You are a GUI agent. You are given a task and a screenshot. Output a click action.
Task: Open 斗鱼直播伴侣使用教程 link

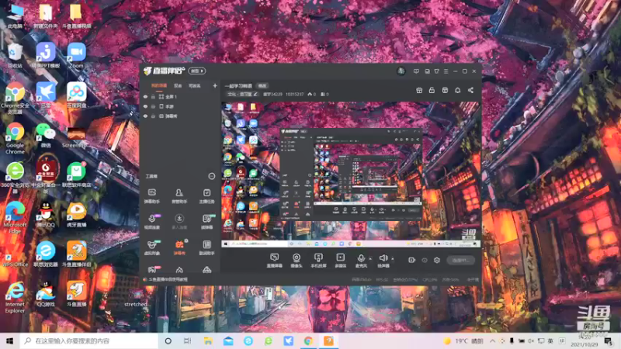(168, 279)
